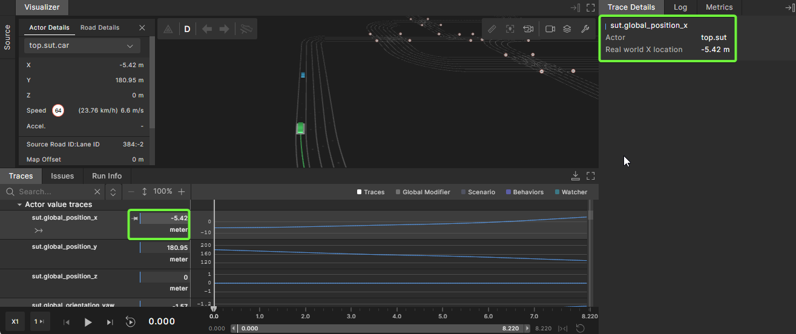Click the replay loop icon

131,322
